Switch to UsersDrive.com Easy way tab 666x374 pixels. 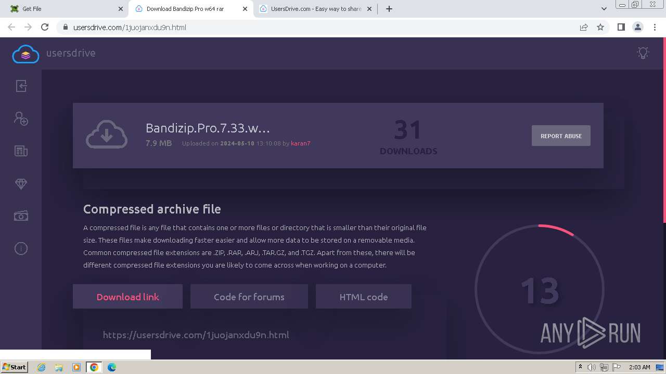316,9
